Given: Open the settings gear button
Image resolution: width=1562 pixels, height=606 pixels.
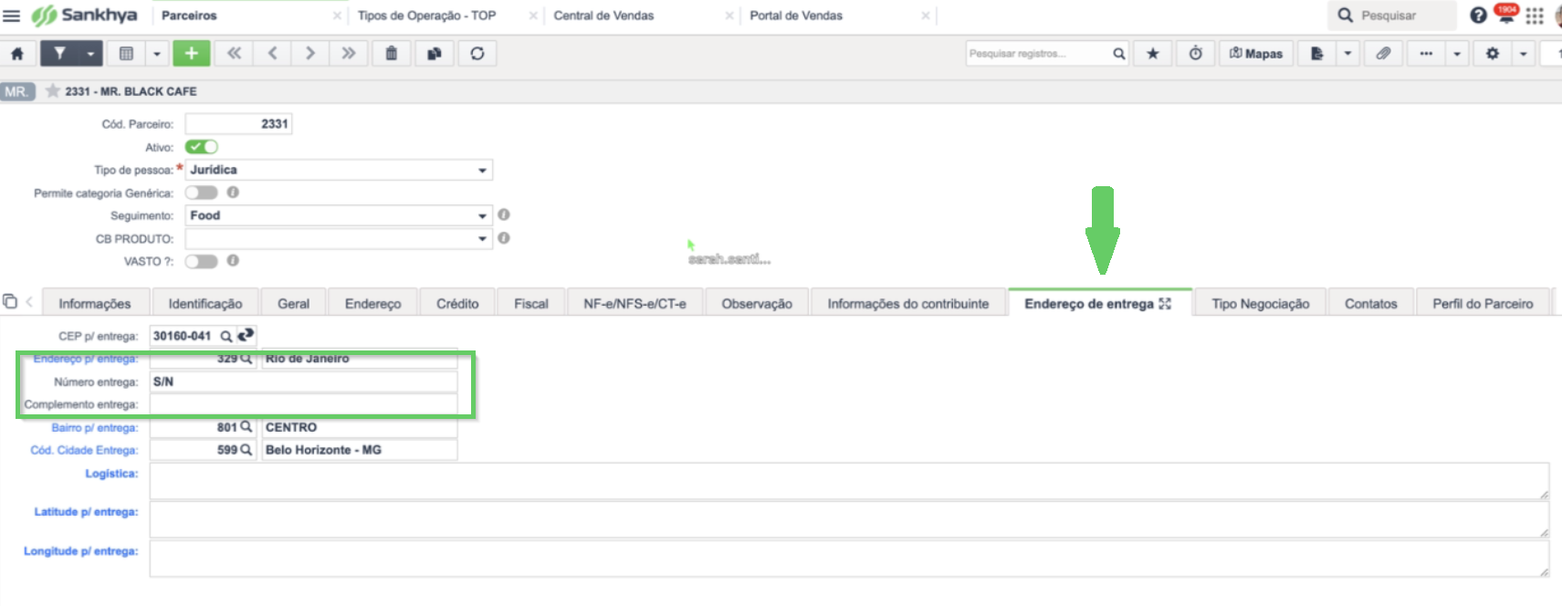Looking at the screenshot, I should [x=1493, y=54].
